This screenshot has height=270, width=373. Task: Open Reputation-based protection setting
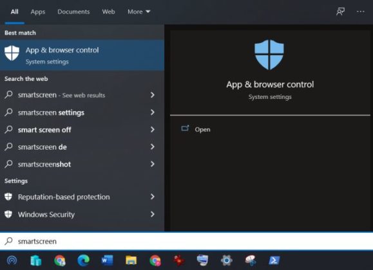[x=82, y=197]
